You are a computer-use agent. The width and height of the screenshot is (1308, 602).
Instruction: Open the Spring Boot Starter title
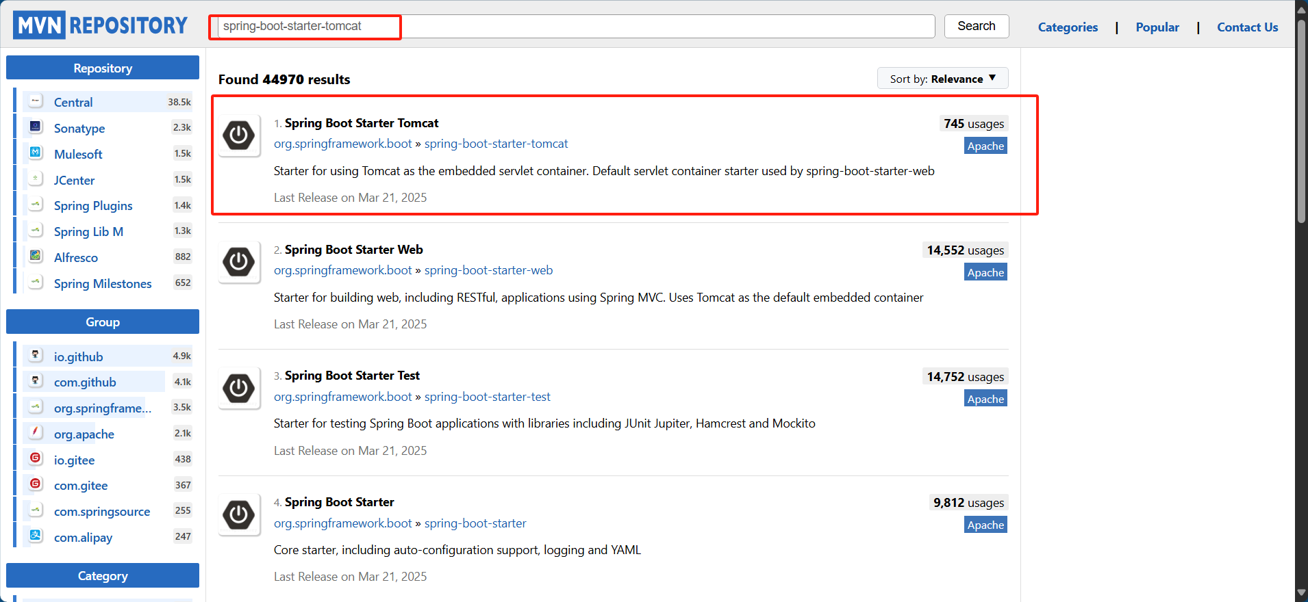[339, 502]
